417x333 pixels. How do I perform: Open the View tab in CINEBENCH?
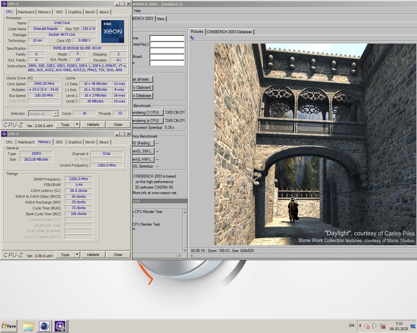point(161,19)
